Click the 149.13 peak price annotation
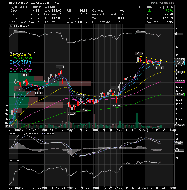This screenshot has height=190, width=187. pyautogui.click(x=139, y=53)
